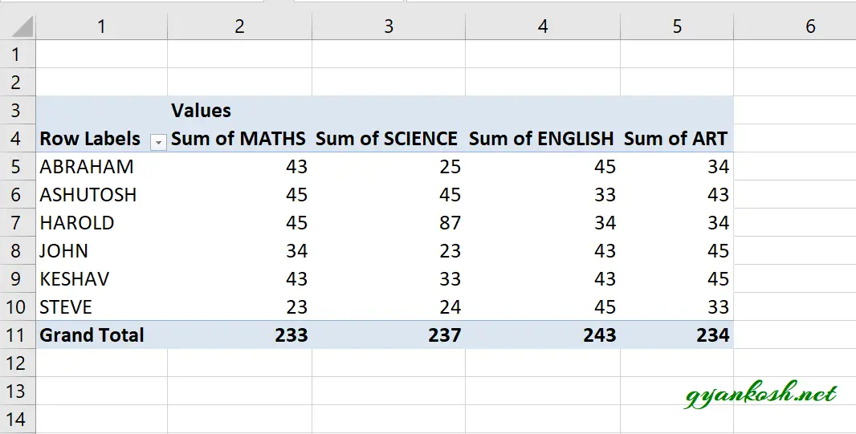Select KESHAV's ART value 45

[677, 278]
